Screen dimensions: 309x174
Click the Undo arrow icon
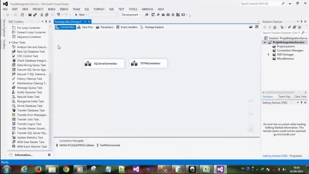point(58,14)
